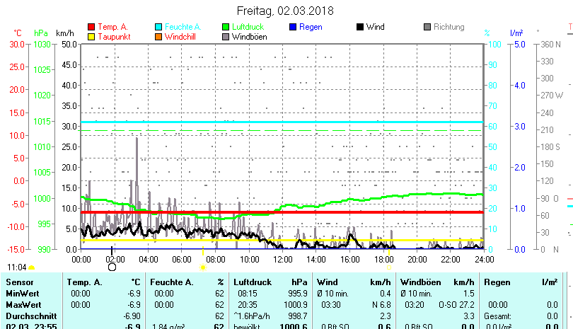Image resolution: width=573 pixels, height=329 pixels.
Task: Click the gray Windböen legend square
Action: pos(226,37)
